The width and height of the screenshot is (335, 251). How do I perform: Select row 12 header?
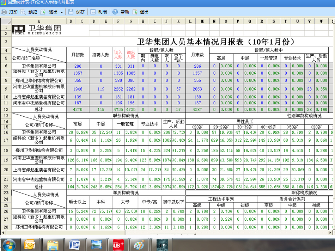pyautogui.click(x=6, y=109)
